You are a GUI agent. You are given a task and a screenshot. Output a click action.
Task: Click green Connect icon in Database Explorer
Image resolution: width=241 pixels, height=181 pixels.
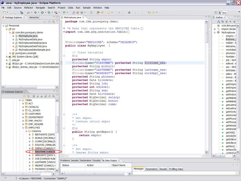click(42, 96)
